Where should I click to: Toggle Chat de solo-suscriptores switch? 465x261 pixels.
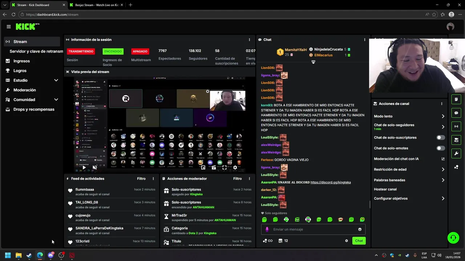point(441,138)
